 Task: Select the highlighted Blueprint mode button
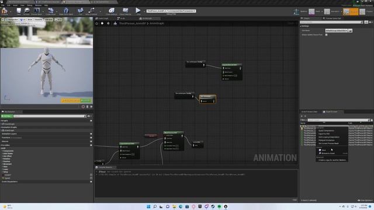click(351, 11)
